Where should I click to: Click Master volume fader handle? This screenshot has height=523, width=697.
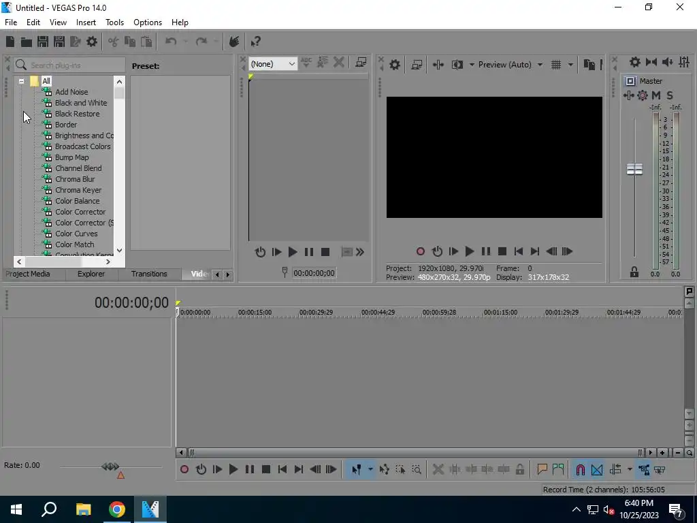tap(634, 169)
